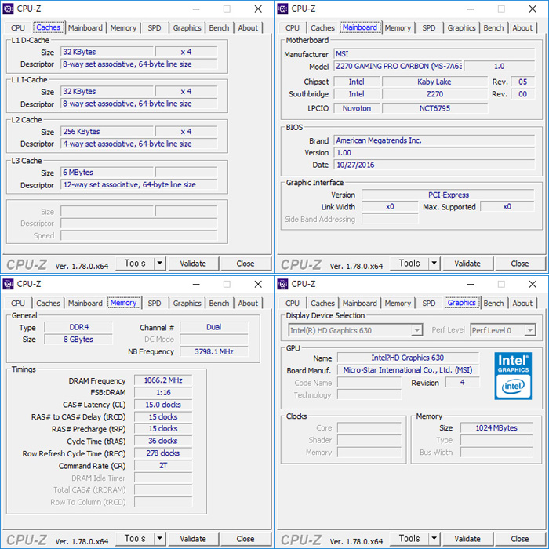Click the Tools button in the Caches window
The width and height of the screenshot is (549, 549).
coord(135,264)
